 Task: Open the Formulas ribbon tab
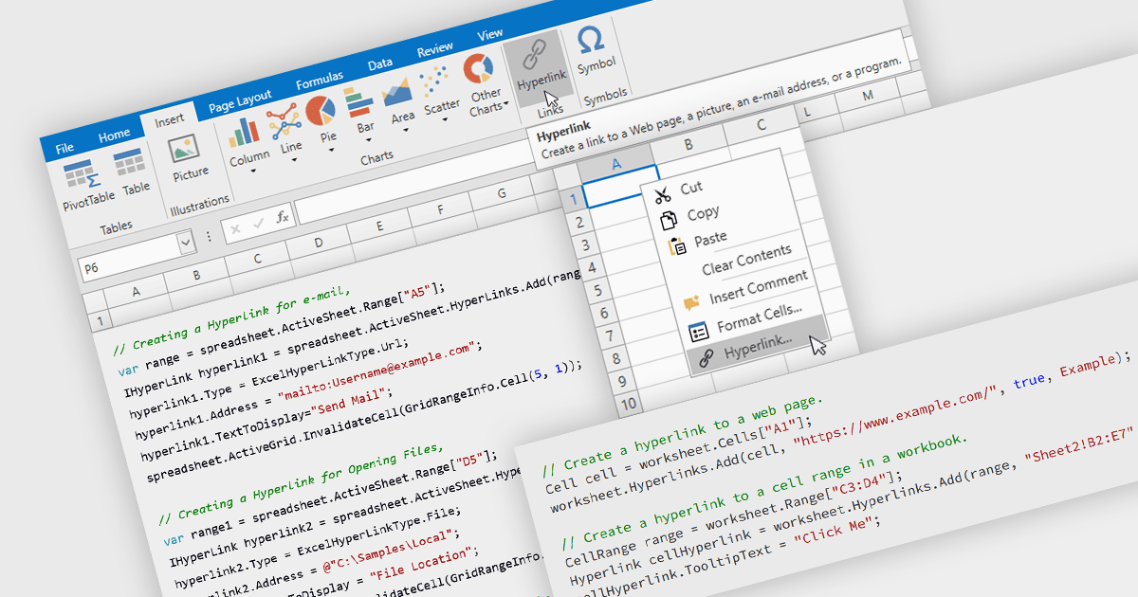(x=319, y=81)
